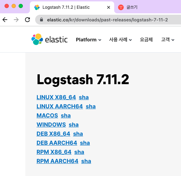
Task: Click the browser back arrow
Action: (x=5, y=20)
